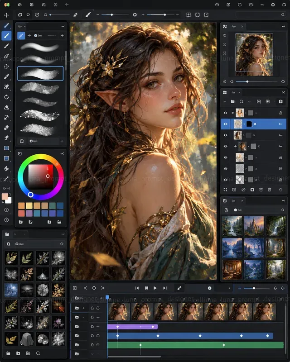This screenshot has width=290, height=362.
Task: Toggle eye icon of the fifth layer
Action: pyautogui.click(x=226, y=157)
